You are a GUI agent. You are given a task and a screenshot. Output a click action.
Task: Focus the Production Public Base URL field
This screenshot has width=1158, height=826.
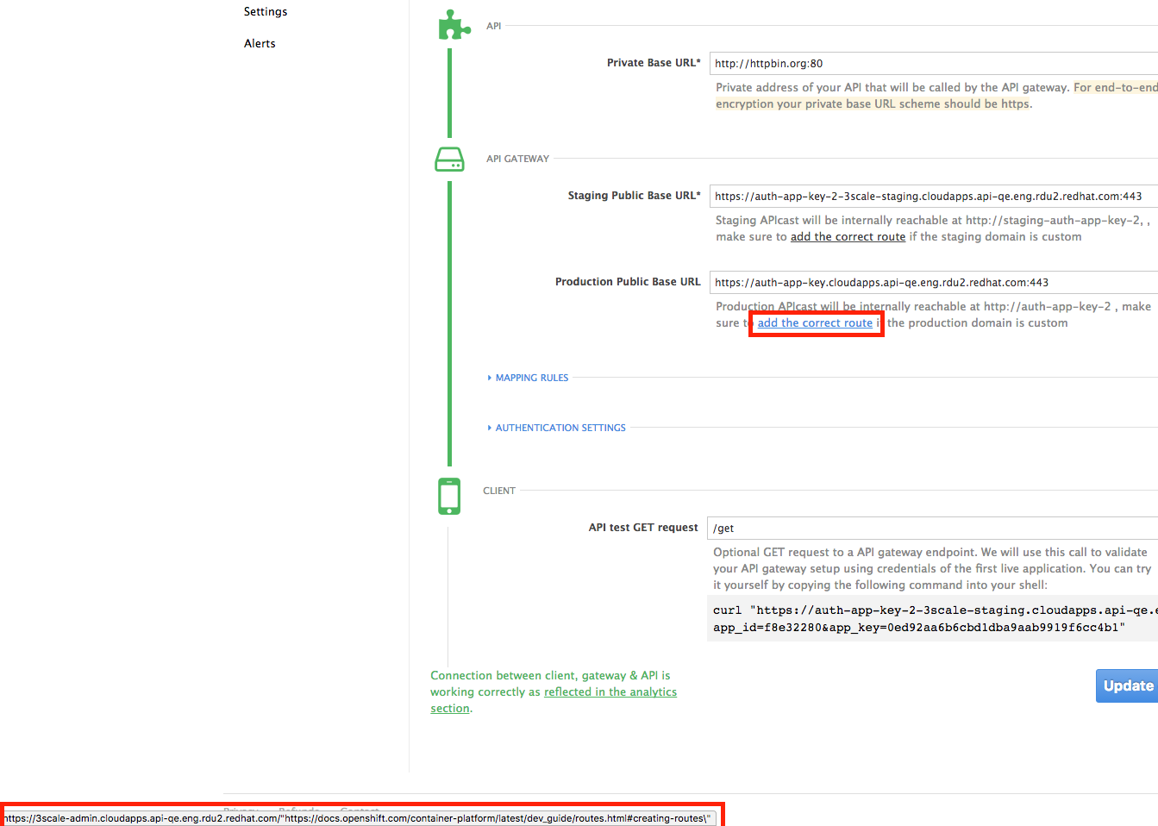[934, 283]
